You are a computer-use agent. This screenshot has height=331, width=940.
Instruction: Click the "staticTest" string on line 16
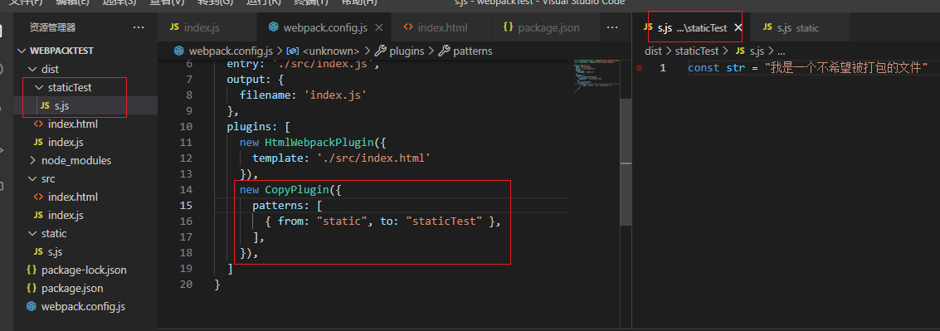tap(444, 221)
